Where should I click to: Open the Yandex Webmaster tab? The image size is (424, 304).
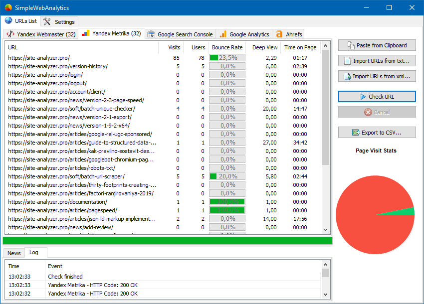coord(41,34)
